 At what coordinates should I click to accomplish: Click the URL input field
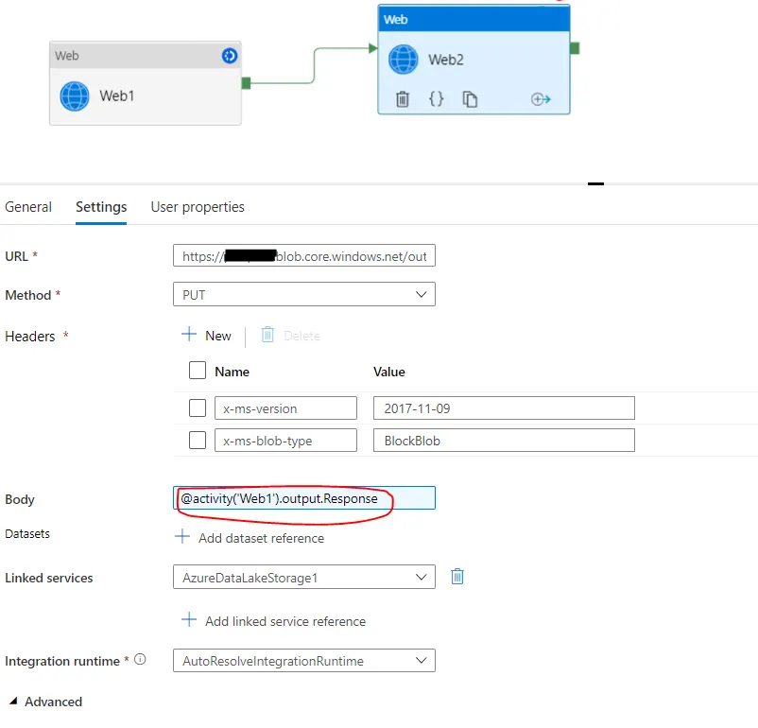click(304, 255)
